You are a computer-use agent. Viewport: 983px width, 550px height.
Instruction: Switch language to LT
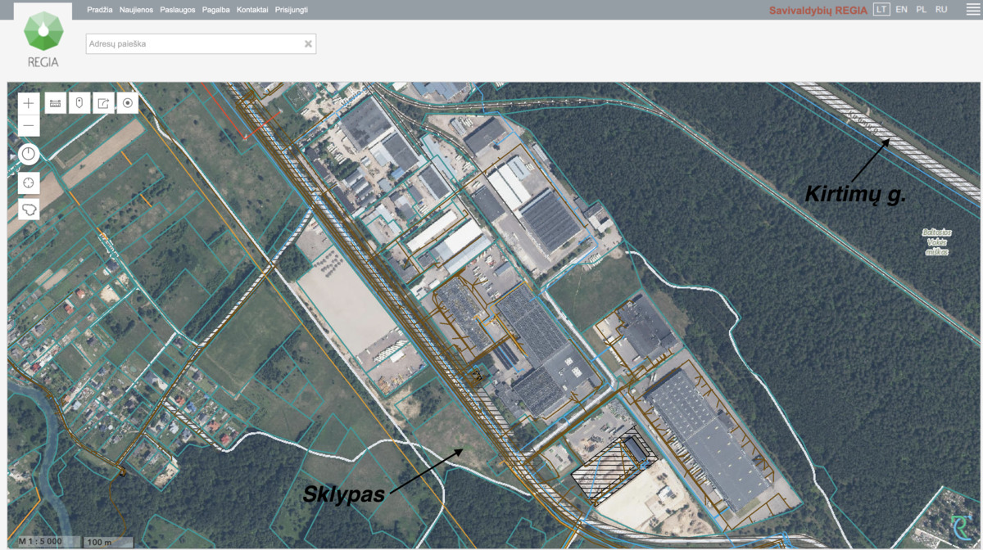pos(881,10)
